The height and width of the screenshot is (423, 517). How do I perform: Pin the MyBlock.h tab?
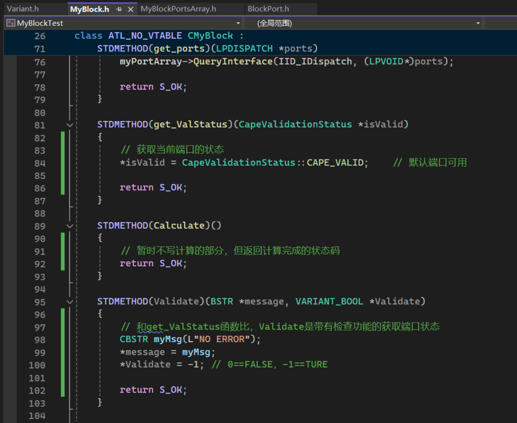(119, 9)
